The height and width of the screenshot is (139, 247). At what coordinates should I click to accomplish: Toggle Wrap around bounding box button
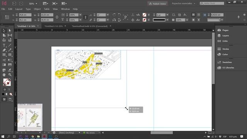coord(199,15)
